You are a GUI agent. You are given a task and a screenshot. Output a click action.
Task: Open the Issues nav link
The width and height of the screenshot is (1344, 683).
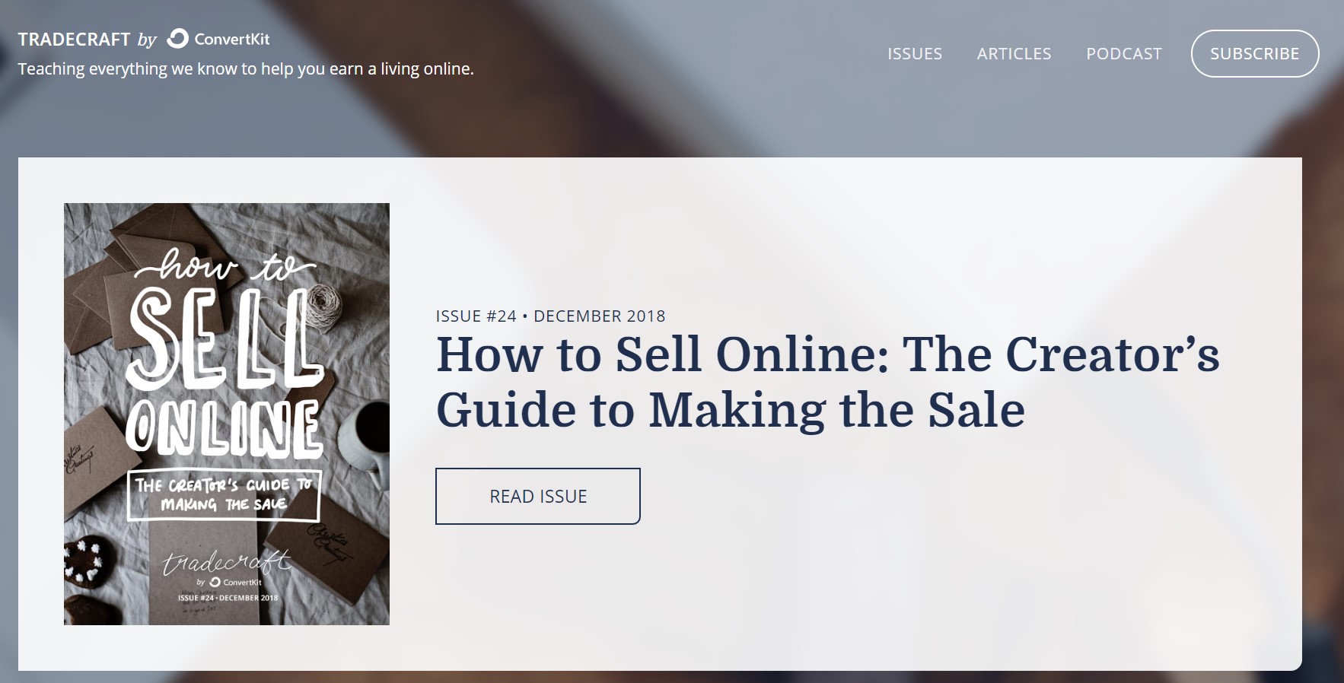click(915, 53)
